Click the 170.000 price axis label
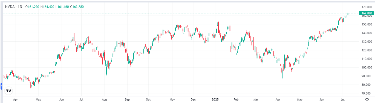 367,7
